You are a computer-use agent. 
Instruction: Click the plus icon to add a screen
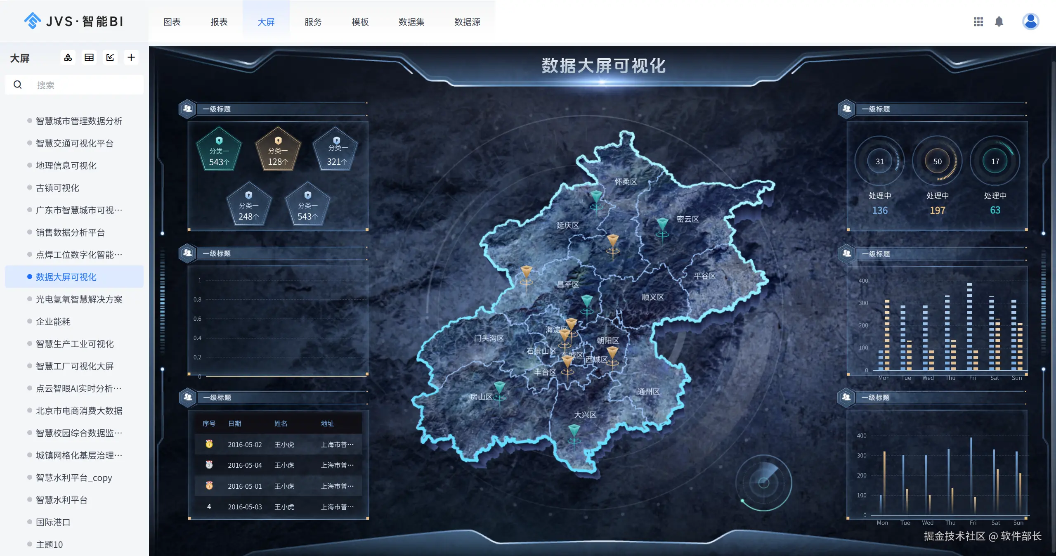(131, 58)
